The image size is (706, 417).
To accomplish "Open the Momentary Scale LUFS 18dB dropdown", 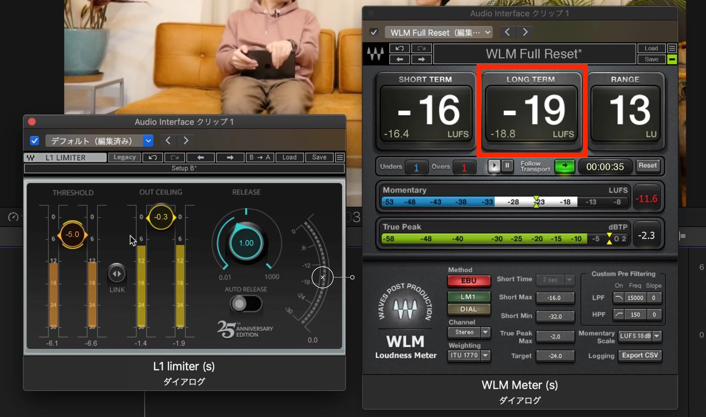I will coord(640,336).
